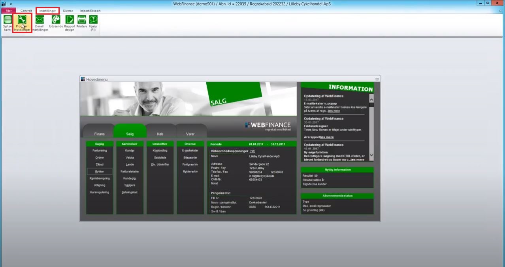Open Fakturaarkiv under Diverse

click(x=190, y=164)
